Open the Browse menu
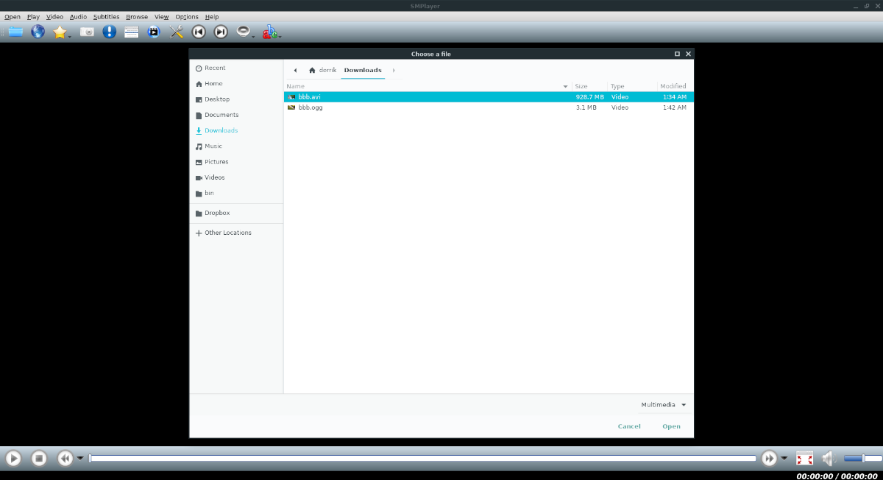Screen dimensions: 883x480 [137, 16]
